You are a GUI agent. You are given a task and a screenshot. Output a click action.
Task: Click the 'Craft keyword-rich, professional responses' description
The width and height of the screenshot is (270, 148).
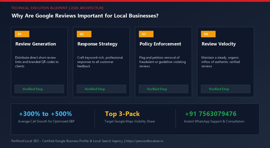tap(100, 62)
